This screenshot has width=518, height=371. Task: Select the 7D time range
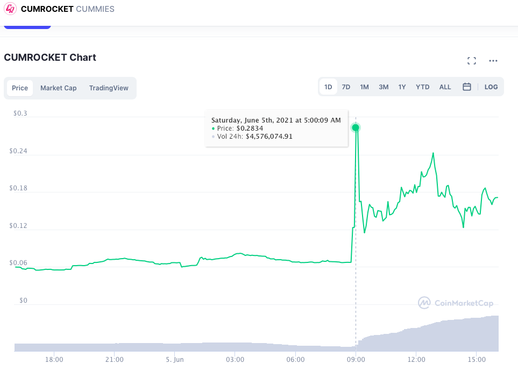(346, 87)
